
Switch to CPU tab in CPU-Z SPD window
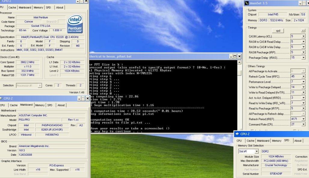[239, 141]
